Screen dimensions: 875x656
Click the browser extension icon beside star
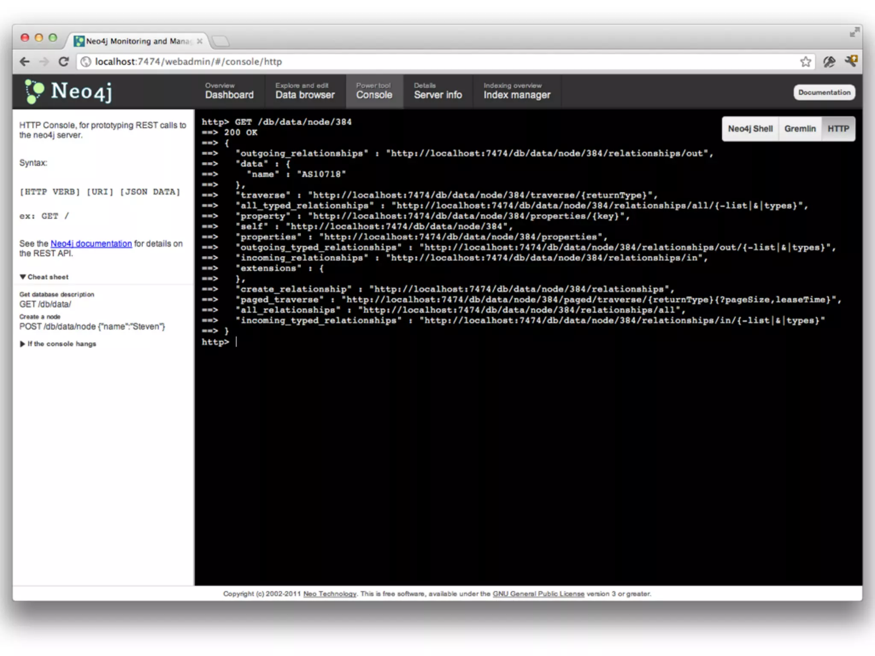coord(829,61)
